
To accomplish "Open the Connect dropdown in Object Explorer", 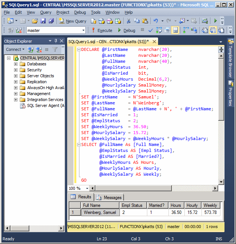I will coord(15,49).
